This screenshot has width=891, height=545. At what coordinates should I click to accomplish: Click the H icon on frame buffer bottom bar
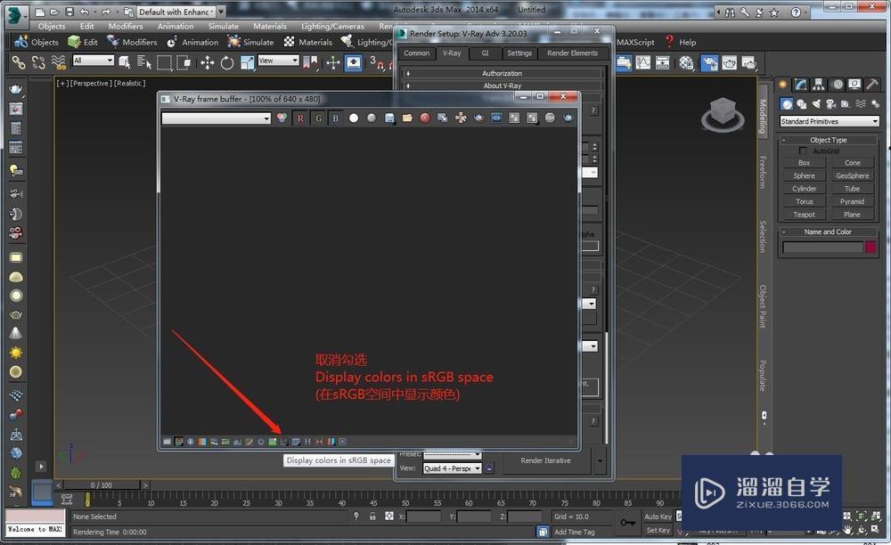click(x=307, y=442)
